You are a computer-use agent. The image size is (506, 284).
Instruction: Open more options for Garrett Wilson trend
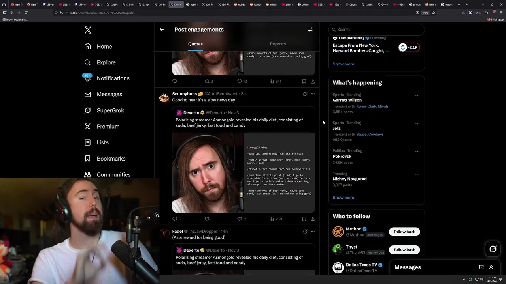tap(417, 95)
